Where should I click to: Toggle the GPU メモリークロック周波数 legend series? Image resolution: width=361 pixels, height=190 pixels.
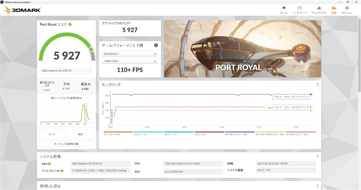click(270, 133)
